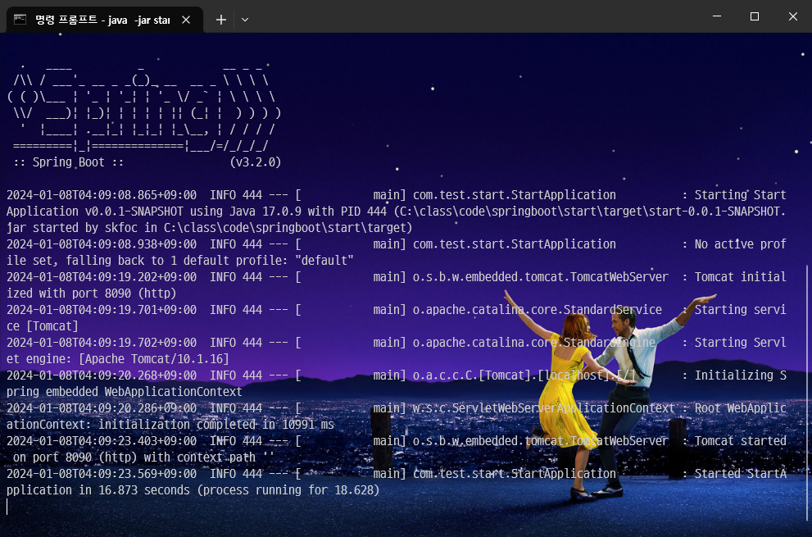The width and height of the screenshot is (812, 537).
Task: Click timestamp '2024-01-08T04:09:08.865+09:00'
Action: (x=102, y=195)
